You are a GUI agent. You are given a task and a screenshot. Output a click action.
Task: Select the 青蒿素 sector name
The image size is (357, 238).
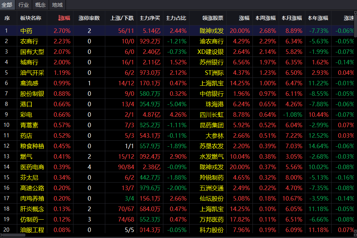tap(29, 125)
